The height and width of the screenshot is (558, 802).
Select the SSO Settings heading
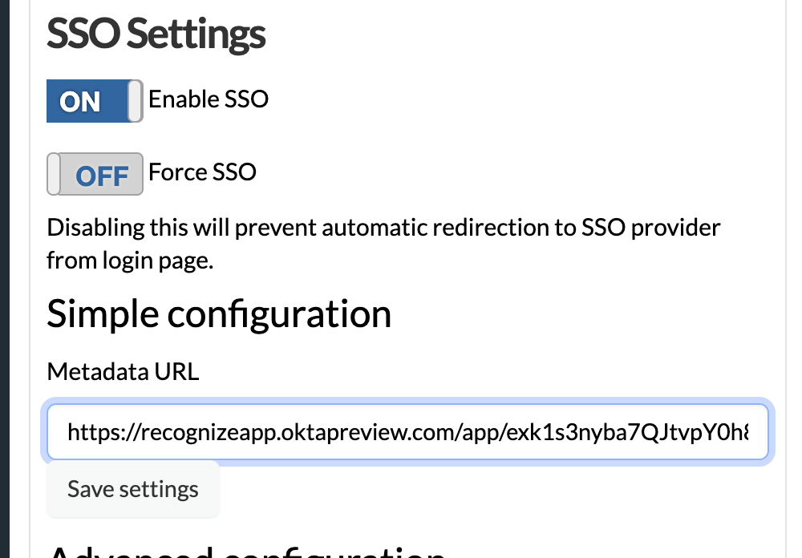click(x=156, y=34)
